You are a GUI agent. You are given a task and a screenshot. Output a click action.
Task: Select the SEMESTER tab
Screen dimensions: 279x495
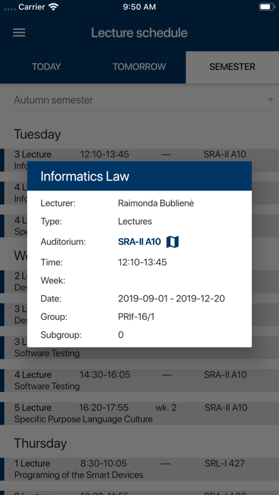[x=232, y=67]
